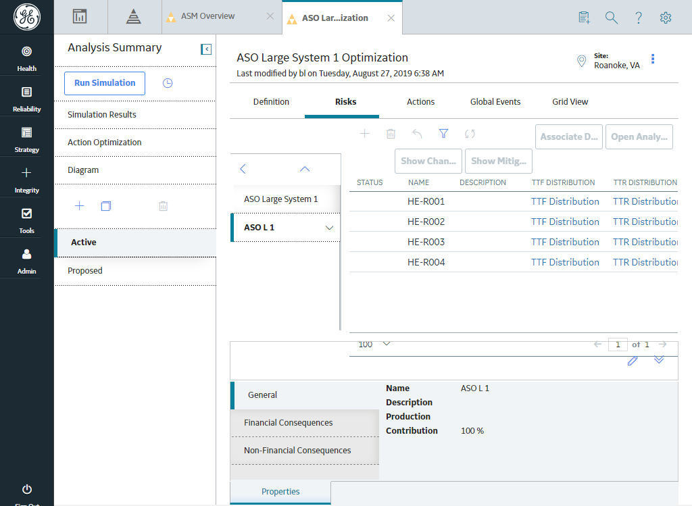Open the Integrity module

[26, 180]
